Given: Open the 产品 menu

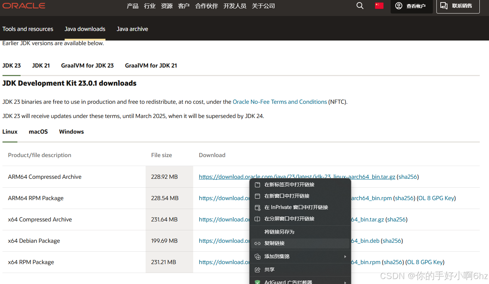Looking at the screenshot, I should coord(132,6).
